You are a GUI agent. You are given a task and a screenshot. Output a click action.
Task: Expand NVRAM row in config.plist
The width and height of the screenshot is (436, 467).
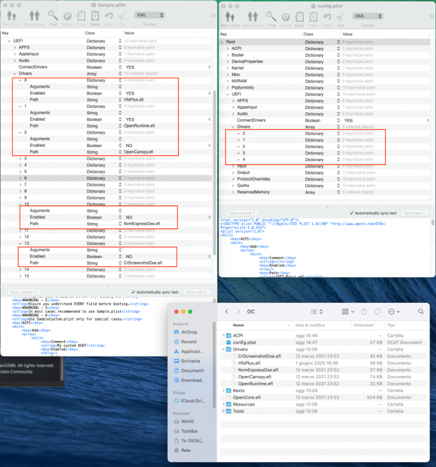pyautogui.click(x=228, y=81)
